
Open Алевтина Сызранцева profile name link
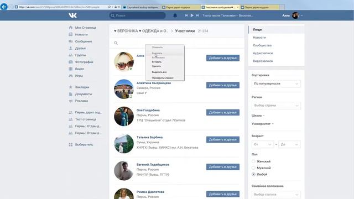[154, 83]
